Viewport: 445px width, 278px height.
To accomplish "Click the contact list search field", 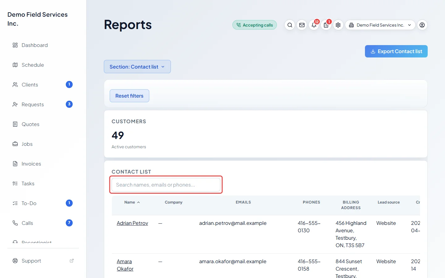I will (166, 185).
